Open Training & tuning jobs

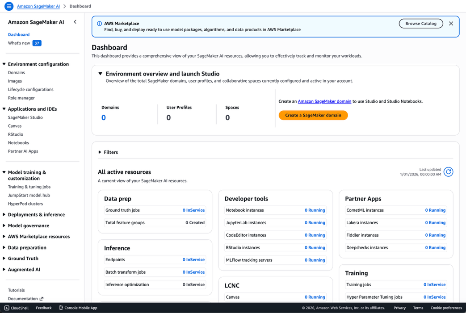[29, 187]
